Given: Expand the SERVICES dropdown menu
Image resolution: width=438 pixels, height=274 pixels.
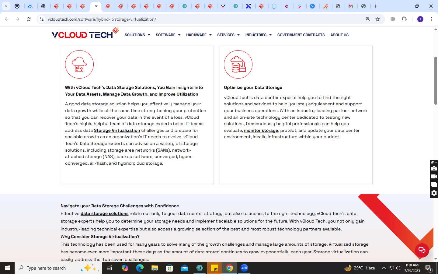Looking at the screenshot, I should (228, 35).
